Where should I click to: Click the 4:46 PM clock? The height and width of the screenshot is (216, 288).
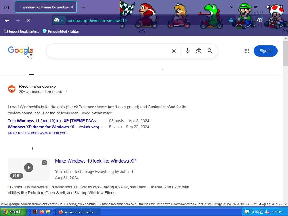(x=278, y=212)
